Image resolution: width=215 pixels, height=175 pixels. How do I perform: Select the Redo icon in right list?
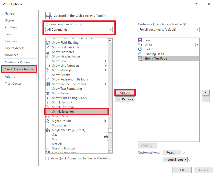coord(140,49)
